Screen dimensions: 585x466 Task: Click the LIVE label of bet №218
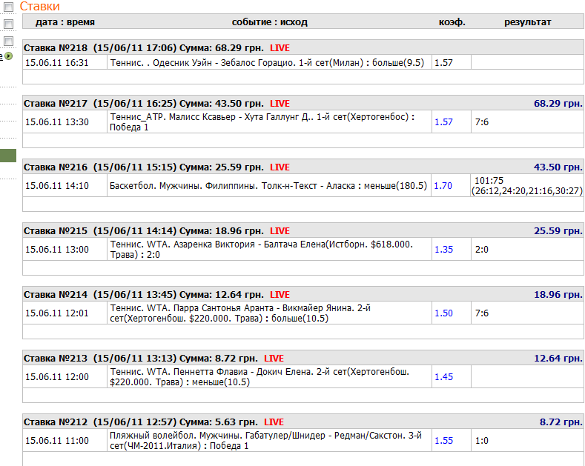click(x=280, y=48)
